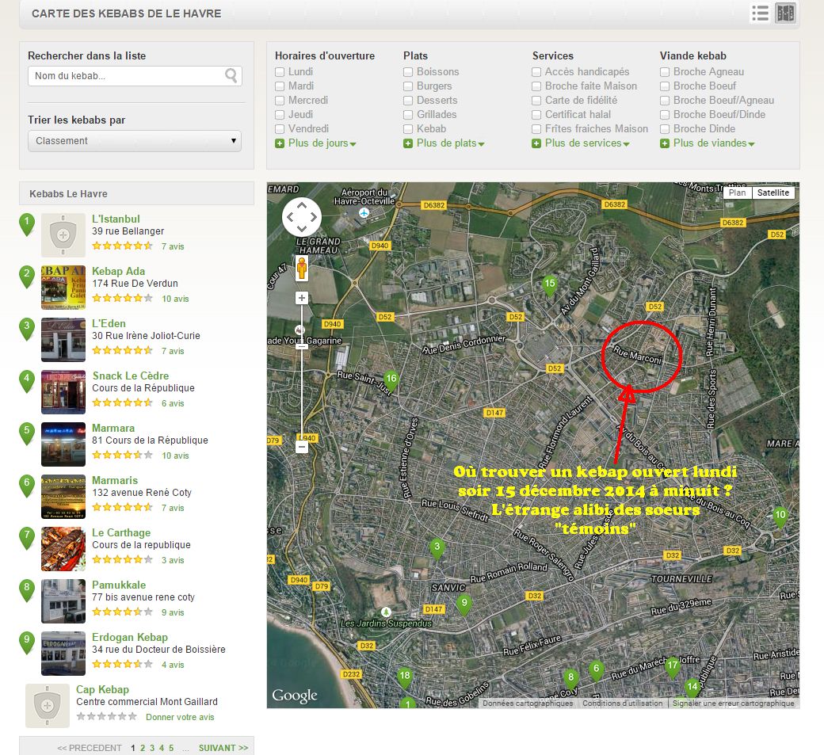Screen dimensions: 824x755
Task: Open Erdogan Kebap listing
Action: coord(130,637)
